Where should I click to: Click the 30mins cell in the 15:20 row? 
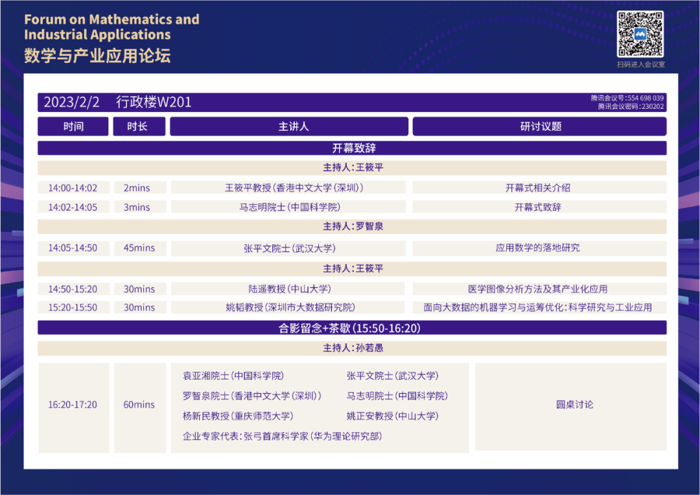click(x=140, y=308)
